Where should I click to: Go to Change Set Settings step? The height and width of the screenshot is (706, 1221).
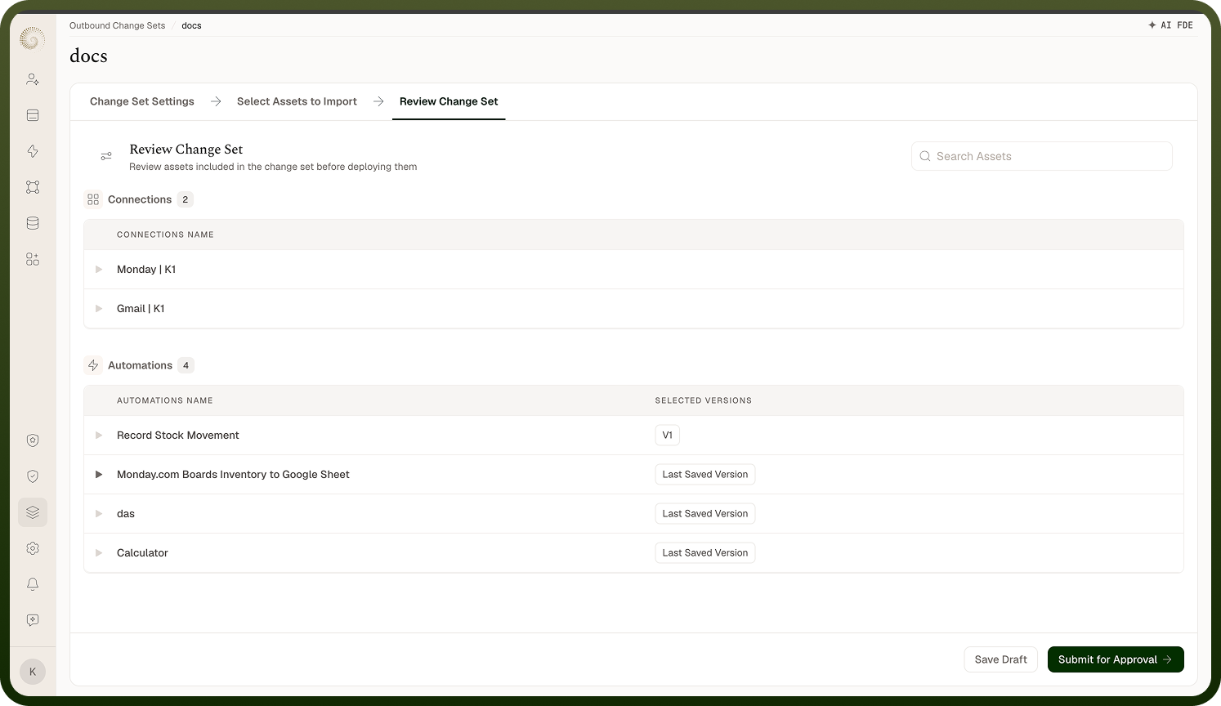pos(142,101)
